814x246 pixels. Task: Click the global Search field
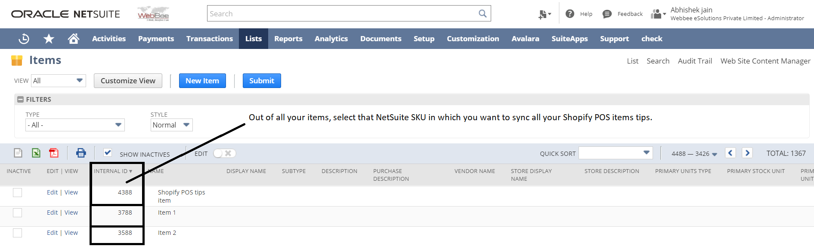click(x=343, y=14)
